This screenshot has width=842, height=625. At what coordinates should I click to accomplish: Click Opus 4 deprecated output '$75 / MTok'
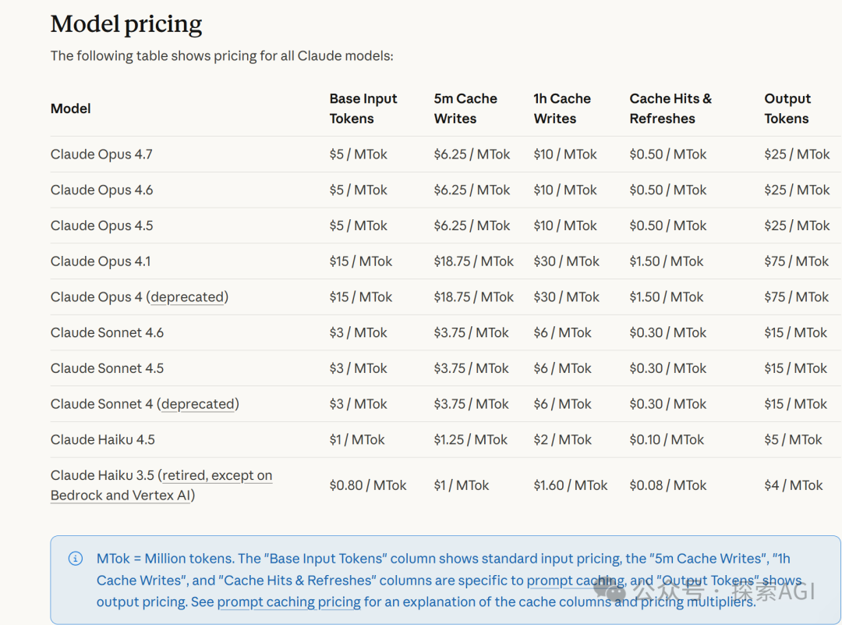point(796,297)
